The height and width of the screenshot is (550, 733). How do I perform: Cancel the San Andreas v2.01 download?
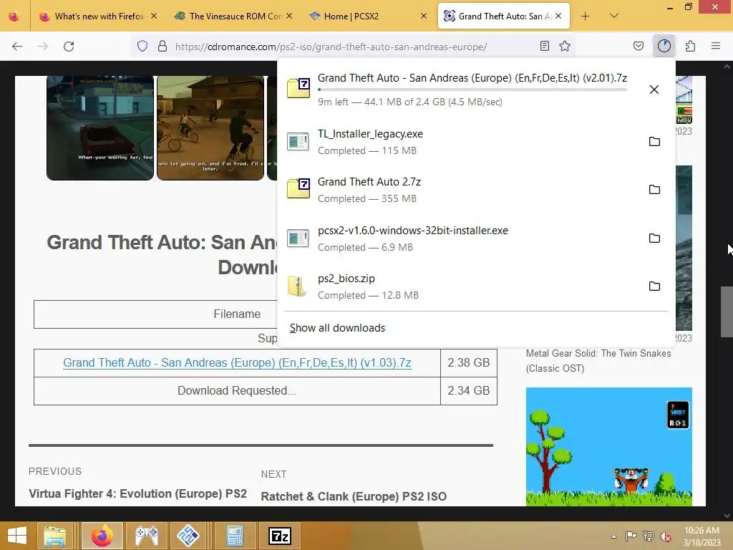[654, 90]
